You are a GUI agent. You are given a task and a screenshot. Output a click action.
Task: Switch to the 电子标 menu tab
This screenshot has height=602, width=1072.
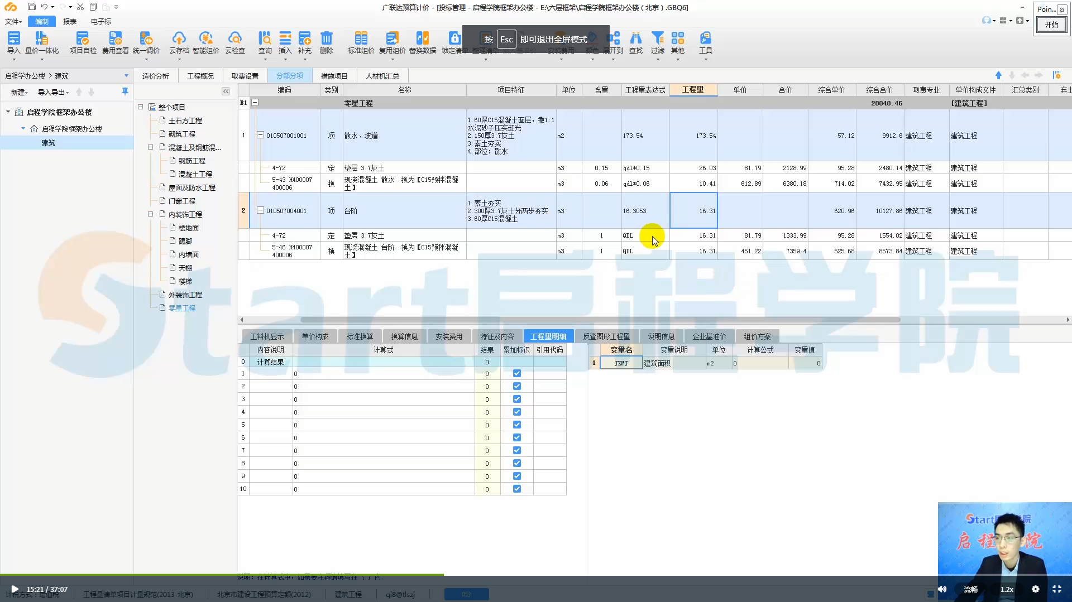[101, 21]
